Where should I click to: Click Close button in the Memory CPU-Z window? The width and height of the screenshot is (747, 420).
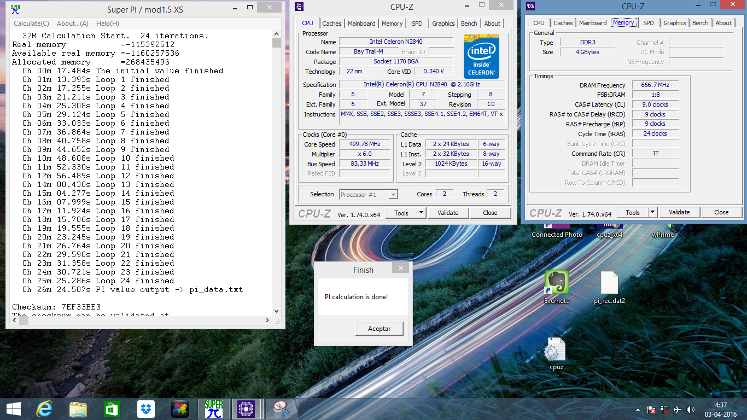[x=721, y=212]
